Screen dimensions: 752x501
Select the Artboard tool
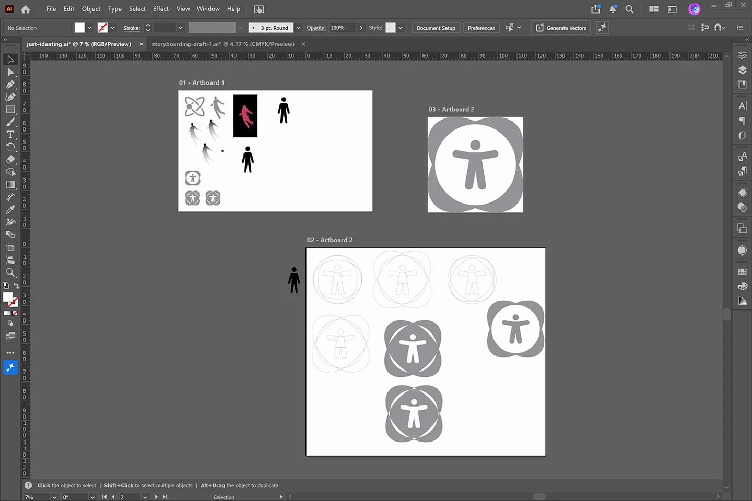point(10,247)
